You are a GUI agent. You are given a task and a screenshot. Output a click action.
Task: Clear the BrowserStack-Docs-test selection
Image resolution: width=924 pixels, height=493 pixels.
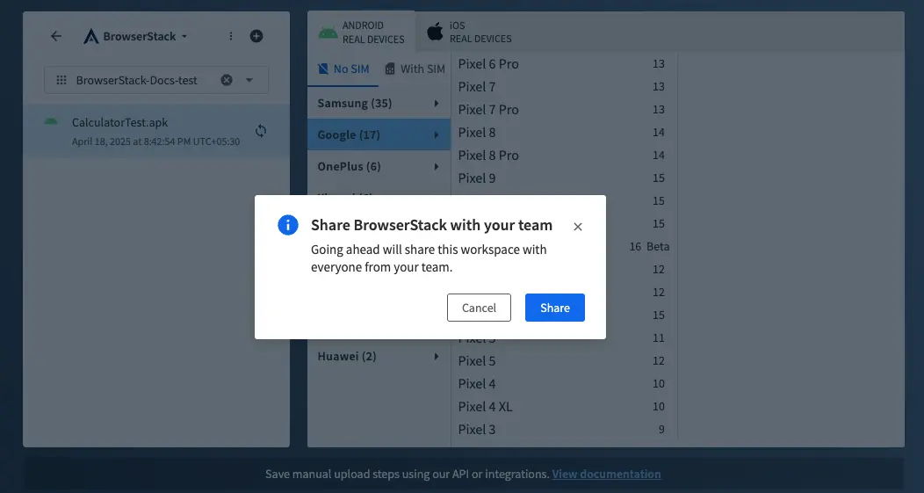click(227, 80)
